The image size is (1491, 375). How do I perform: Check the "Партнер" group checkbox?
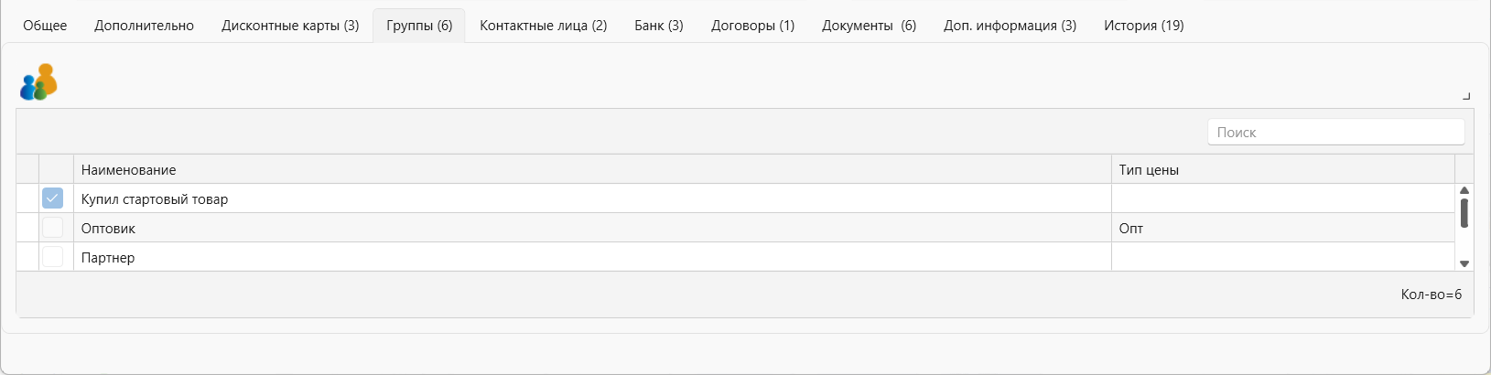tap(53, 257)
